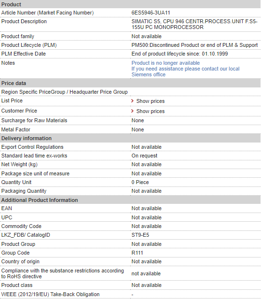Open the 'Product is no longer available' note link
Image resolution: width=261 pixels, height=300 pixels.
click(x=165, y=63)
